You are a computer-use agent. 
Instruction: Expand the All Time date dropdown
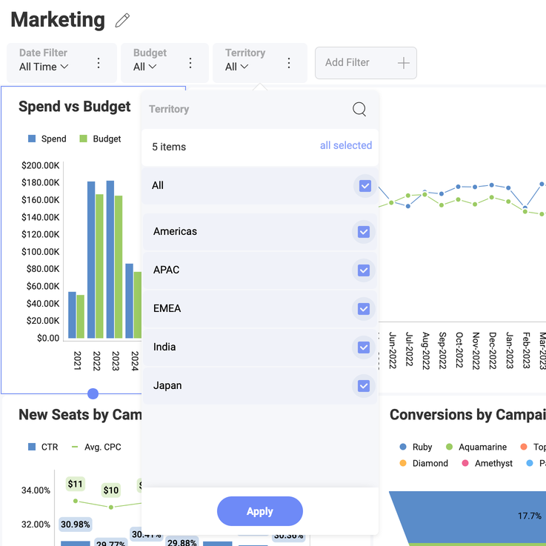44,67
